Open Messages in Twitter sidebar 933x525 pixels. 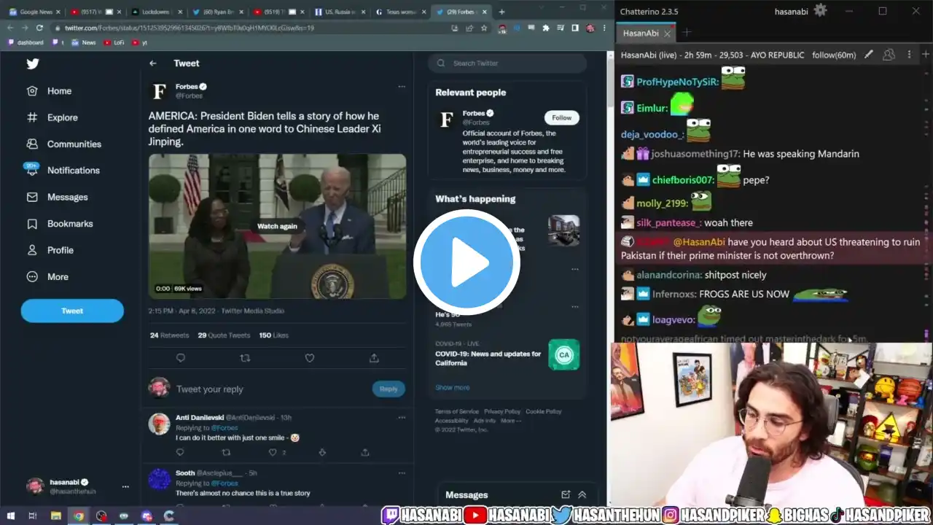(x=57, y=197)
